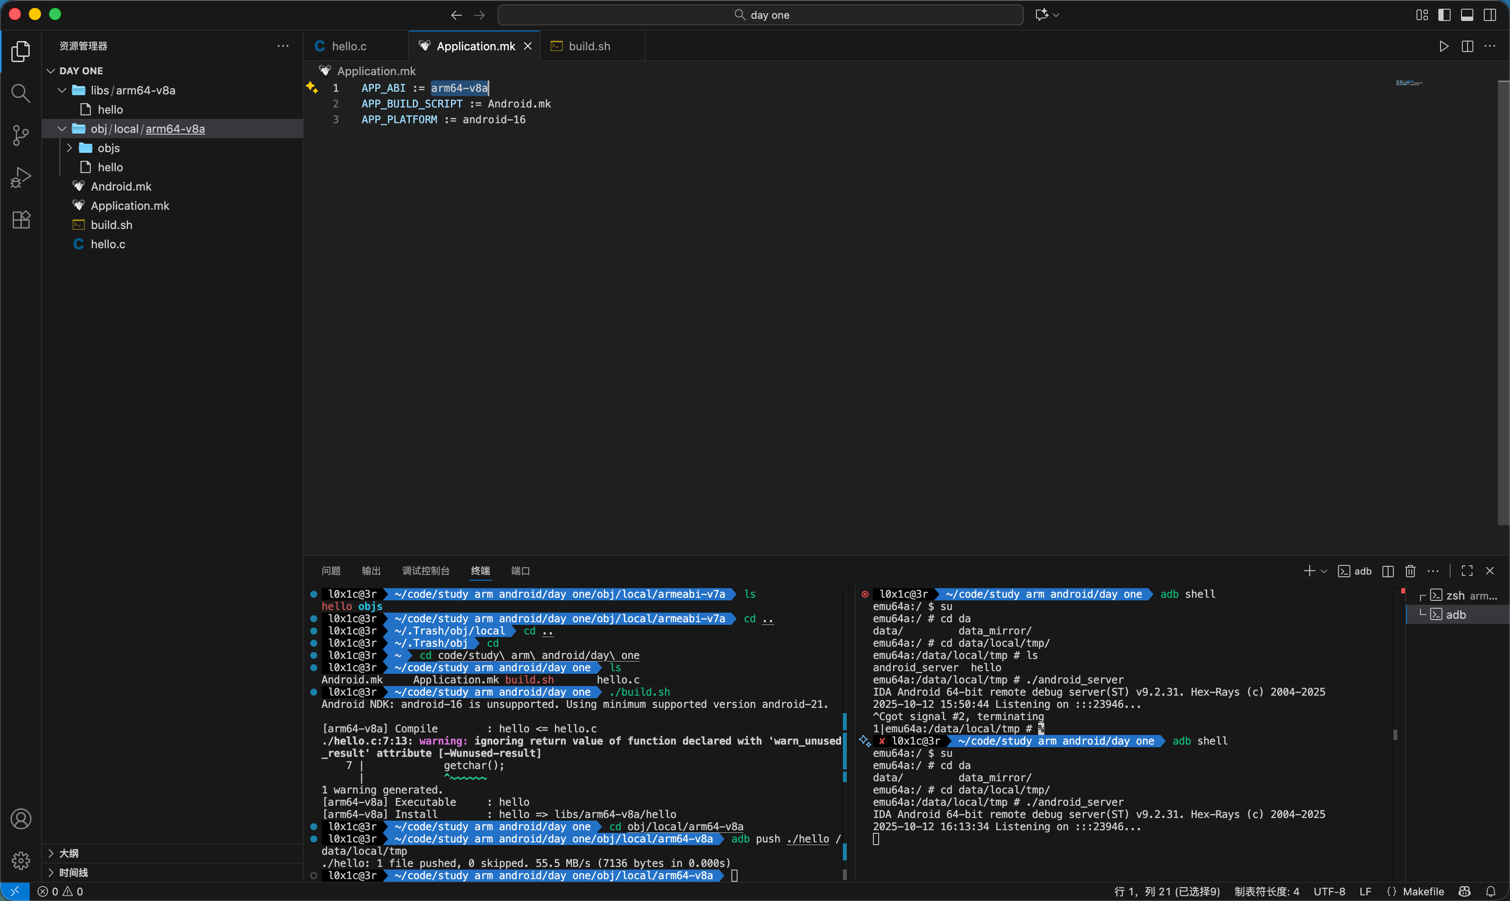Open the Extensions view
The width and height of the screenshot is (1510, 901).
[x=21, y=220]
